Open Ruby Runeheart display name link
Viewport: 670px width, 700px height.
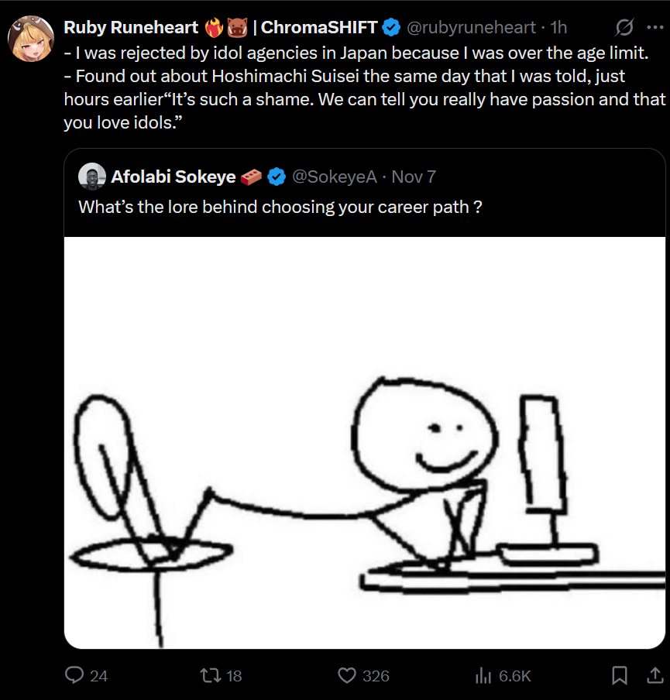tap(130, 28)
